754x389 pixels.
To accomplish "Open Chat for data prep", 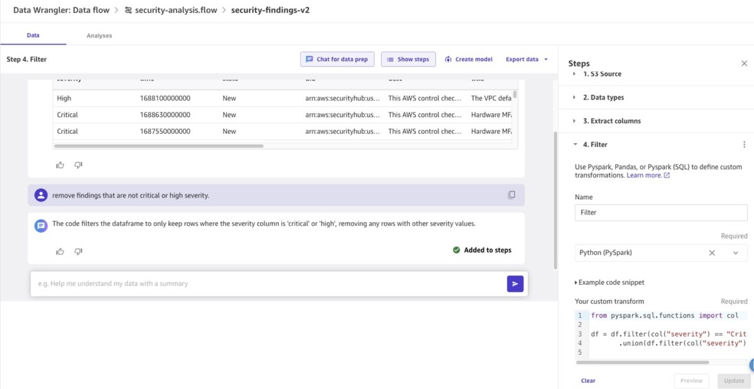I will pos(337,59).
